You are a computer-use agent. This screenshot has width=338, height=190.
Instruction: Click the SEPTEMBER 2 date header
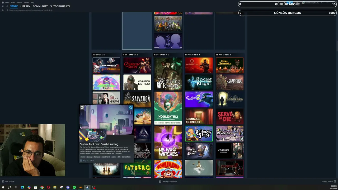click(162, 55)
